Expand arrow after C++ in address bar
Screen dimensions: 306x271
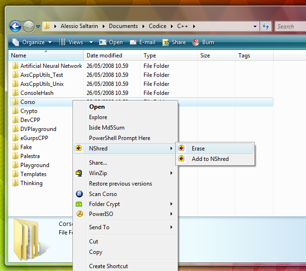194,26
